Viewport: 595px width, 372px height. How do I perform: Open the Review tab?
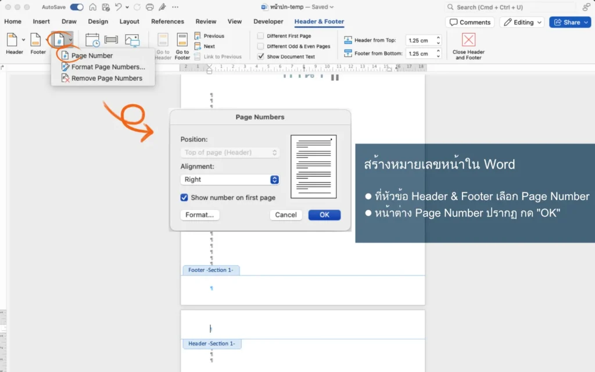click(x=206, y=22)
